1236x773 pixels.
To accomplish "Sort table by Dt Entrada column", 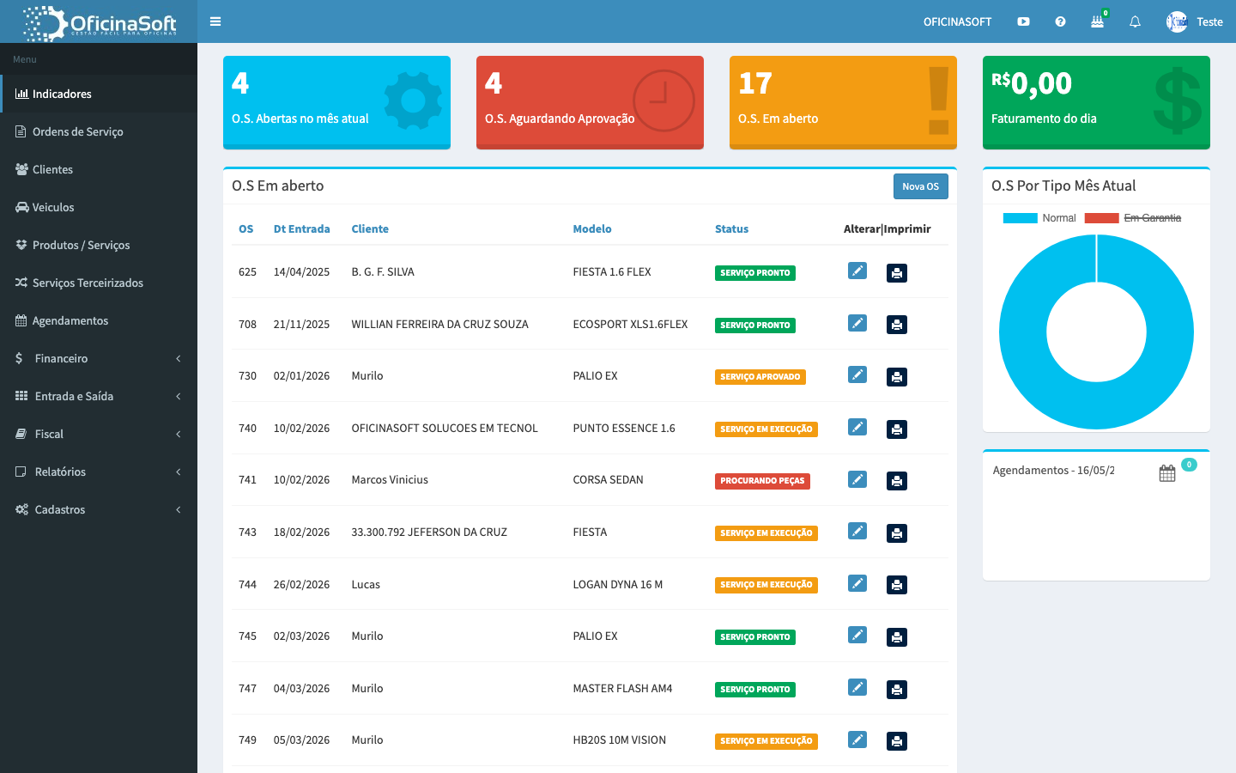I will point(301,228).
